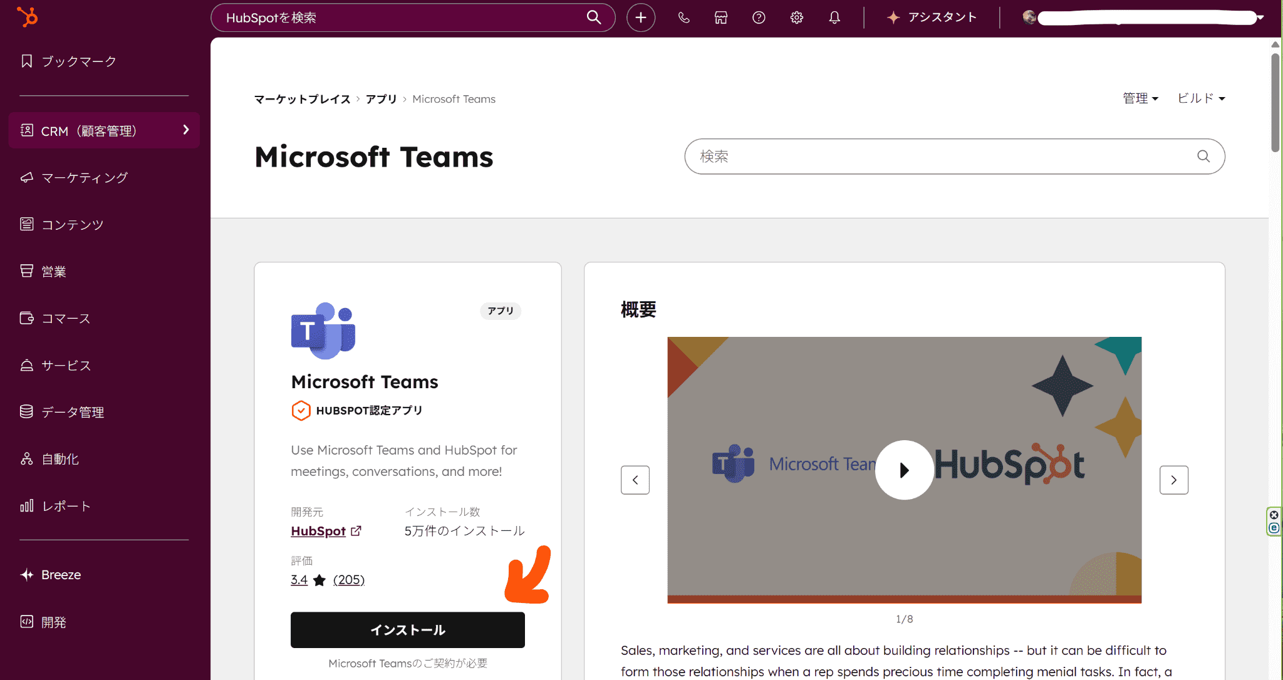Expand the ビルド dropdown

1201,98
